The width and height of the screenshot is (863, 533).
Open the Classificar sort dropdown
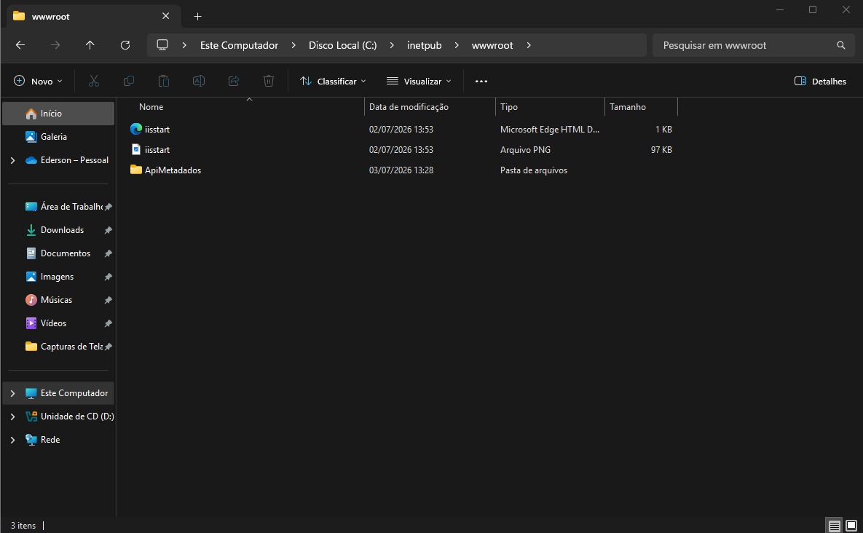click(x=333, y=82)
